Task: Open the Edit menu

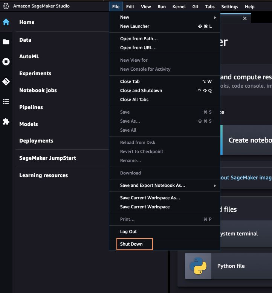Action: [130, 6]
